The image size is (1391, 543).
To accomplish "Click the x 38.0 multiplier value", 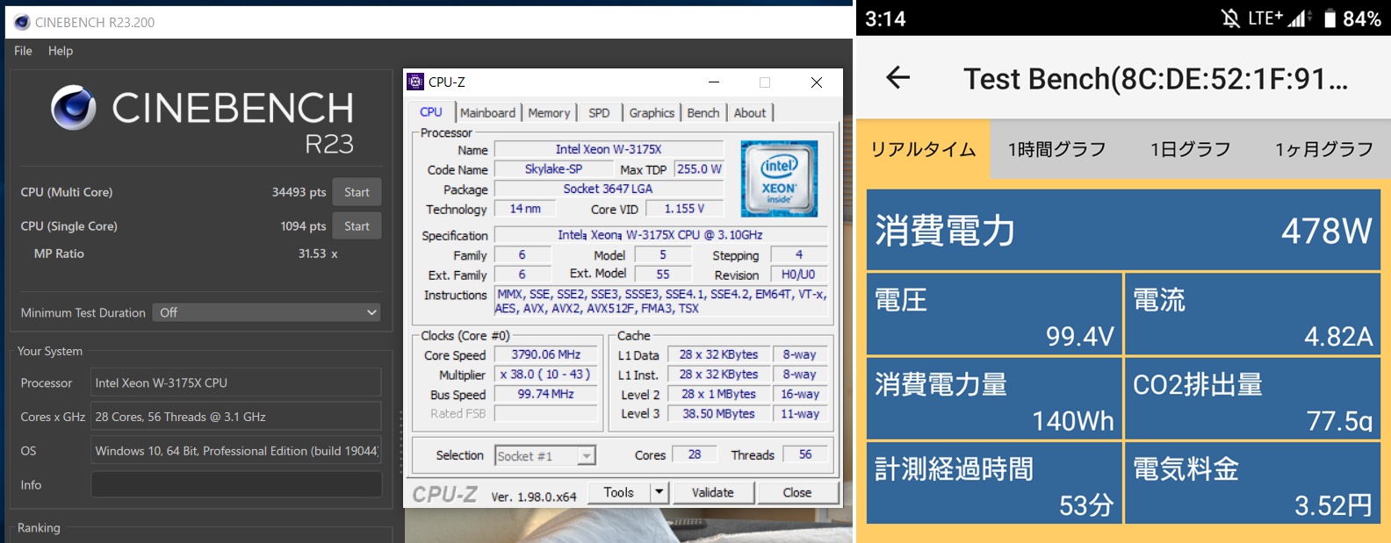I will [x=545, y=374].
